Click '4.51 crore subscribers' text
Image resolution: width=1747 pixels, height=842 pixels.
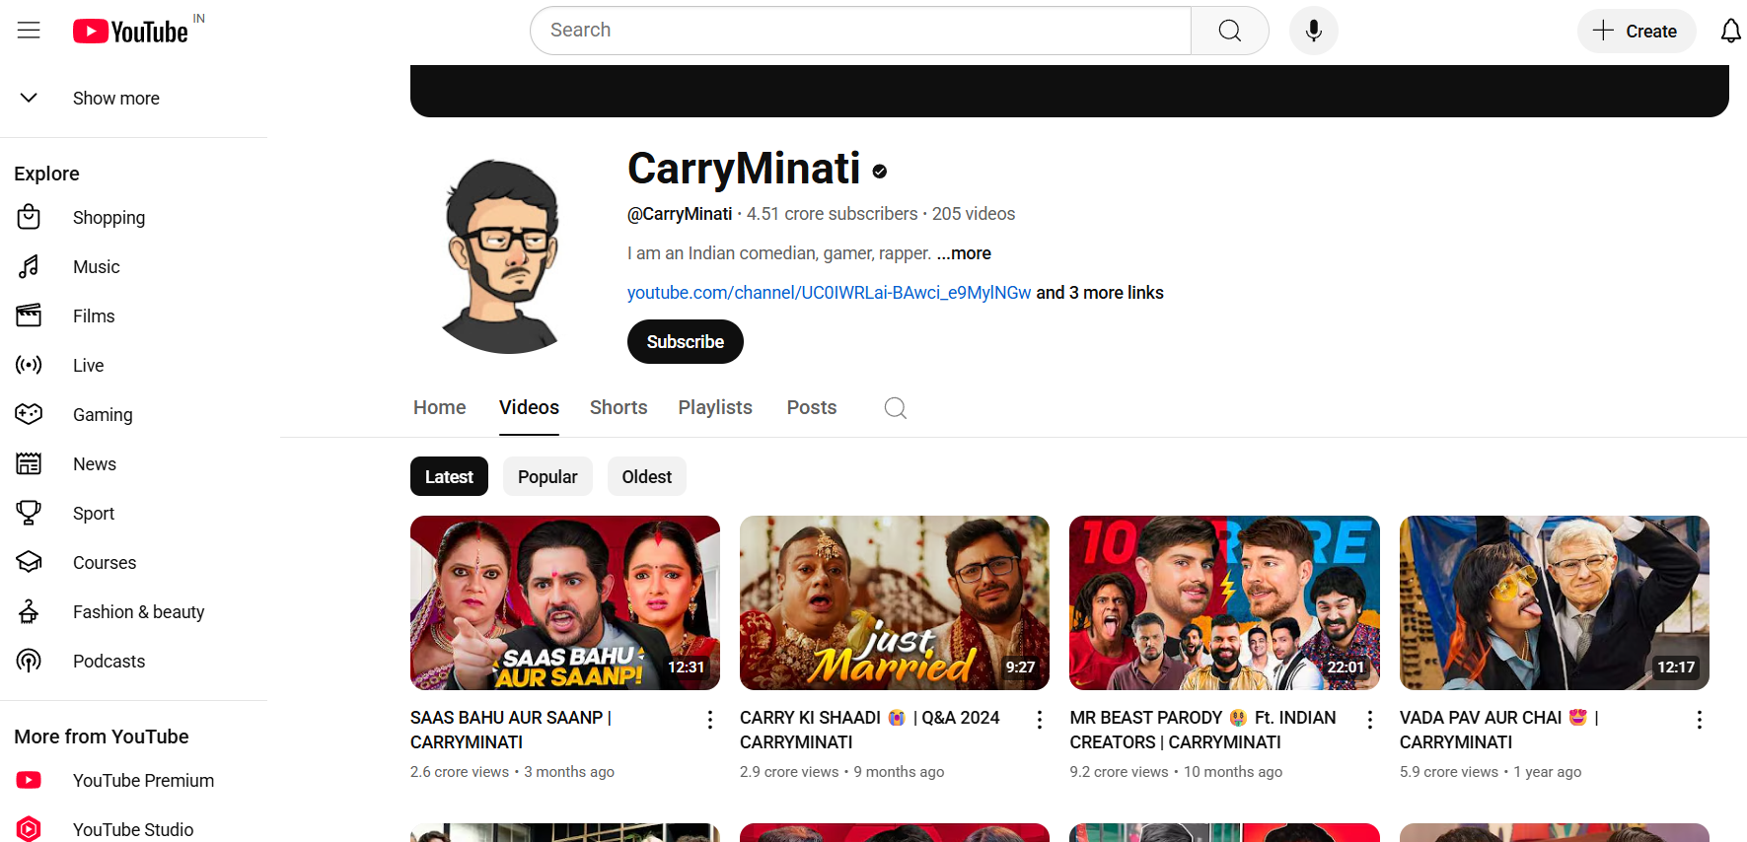click(833, 214)
